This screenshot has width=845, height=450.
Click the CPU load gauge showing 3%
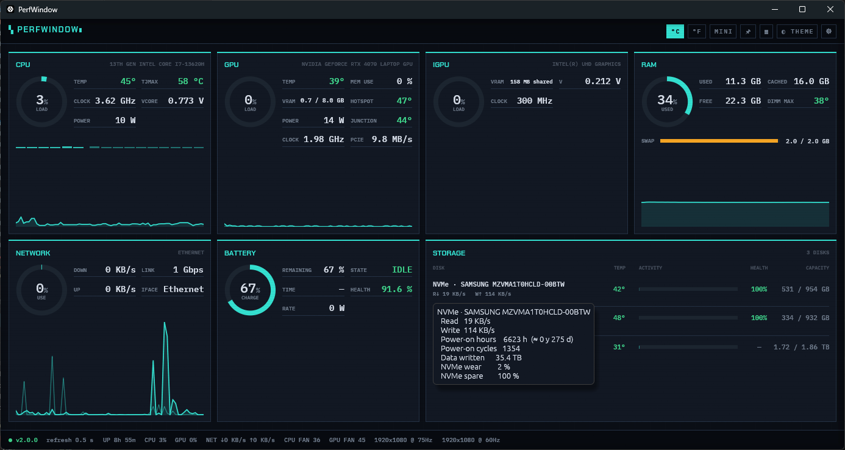pos(41,101)
